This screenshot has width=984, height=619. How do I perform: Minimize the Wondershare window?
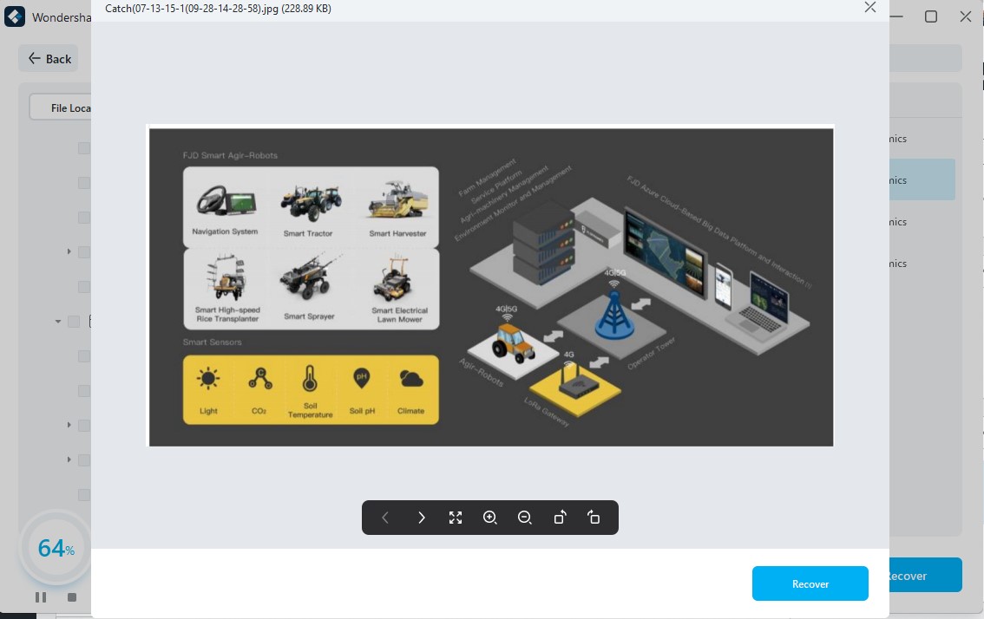896,17
